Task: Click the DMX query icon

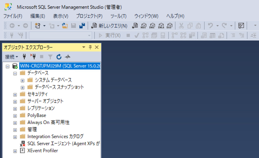Action: [x=152, y=26]
